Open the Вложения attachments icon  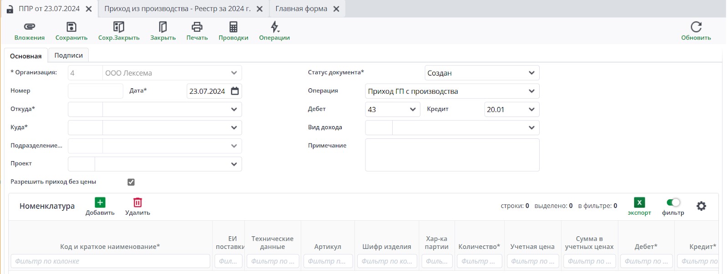tap(29, 27)
